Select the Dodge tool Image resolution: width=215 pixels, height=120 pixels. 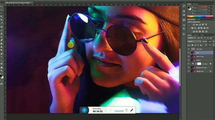click(x=1, y=50)
